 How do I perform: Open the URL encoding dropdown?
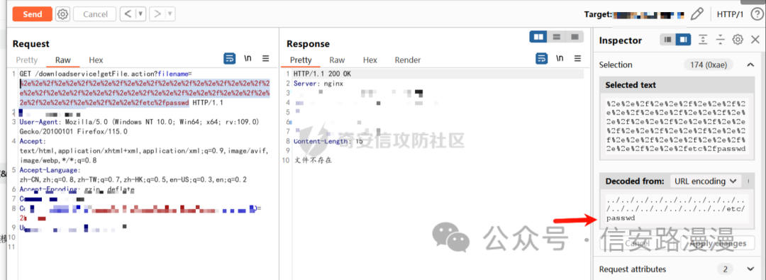705,181
